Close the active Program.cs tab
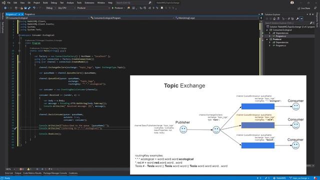320x180 pixels. [x=22, y=14]
